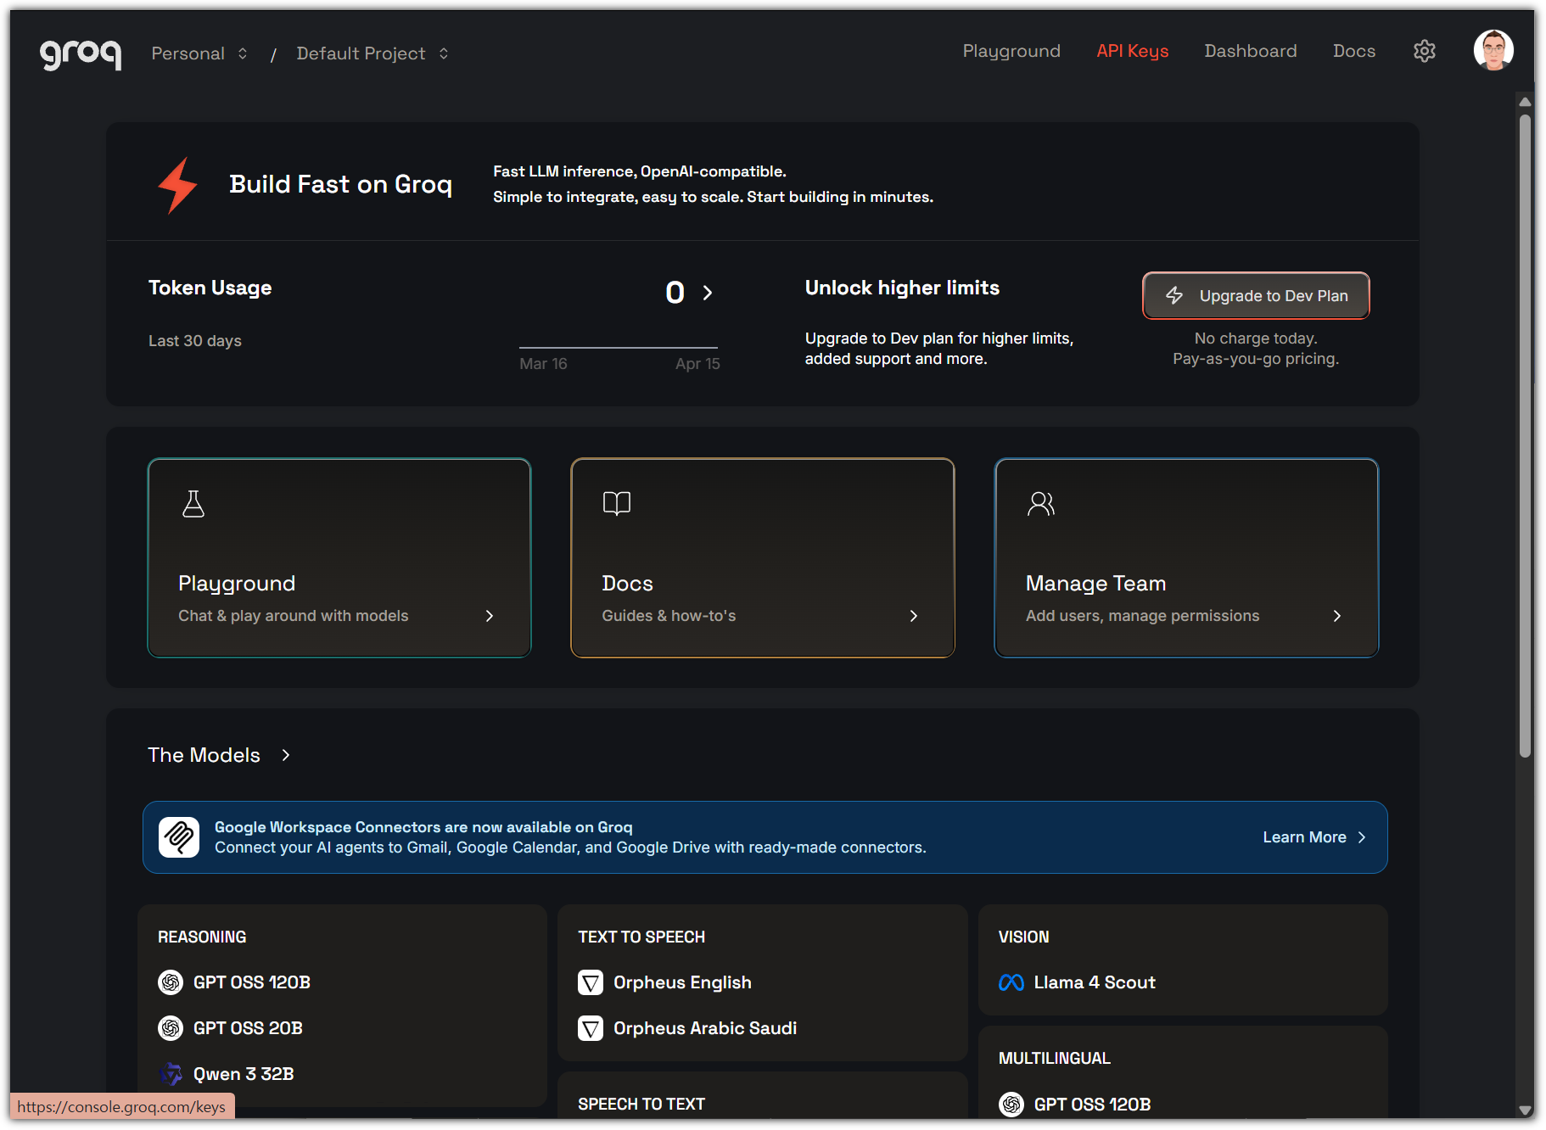This screenshot has height=1130, width=1546.
Task: Select the Orpheus Arabic Saudi model
Action: click(x=705, y=1028)
